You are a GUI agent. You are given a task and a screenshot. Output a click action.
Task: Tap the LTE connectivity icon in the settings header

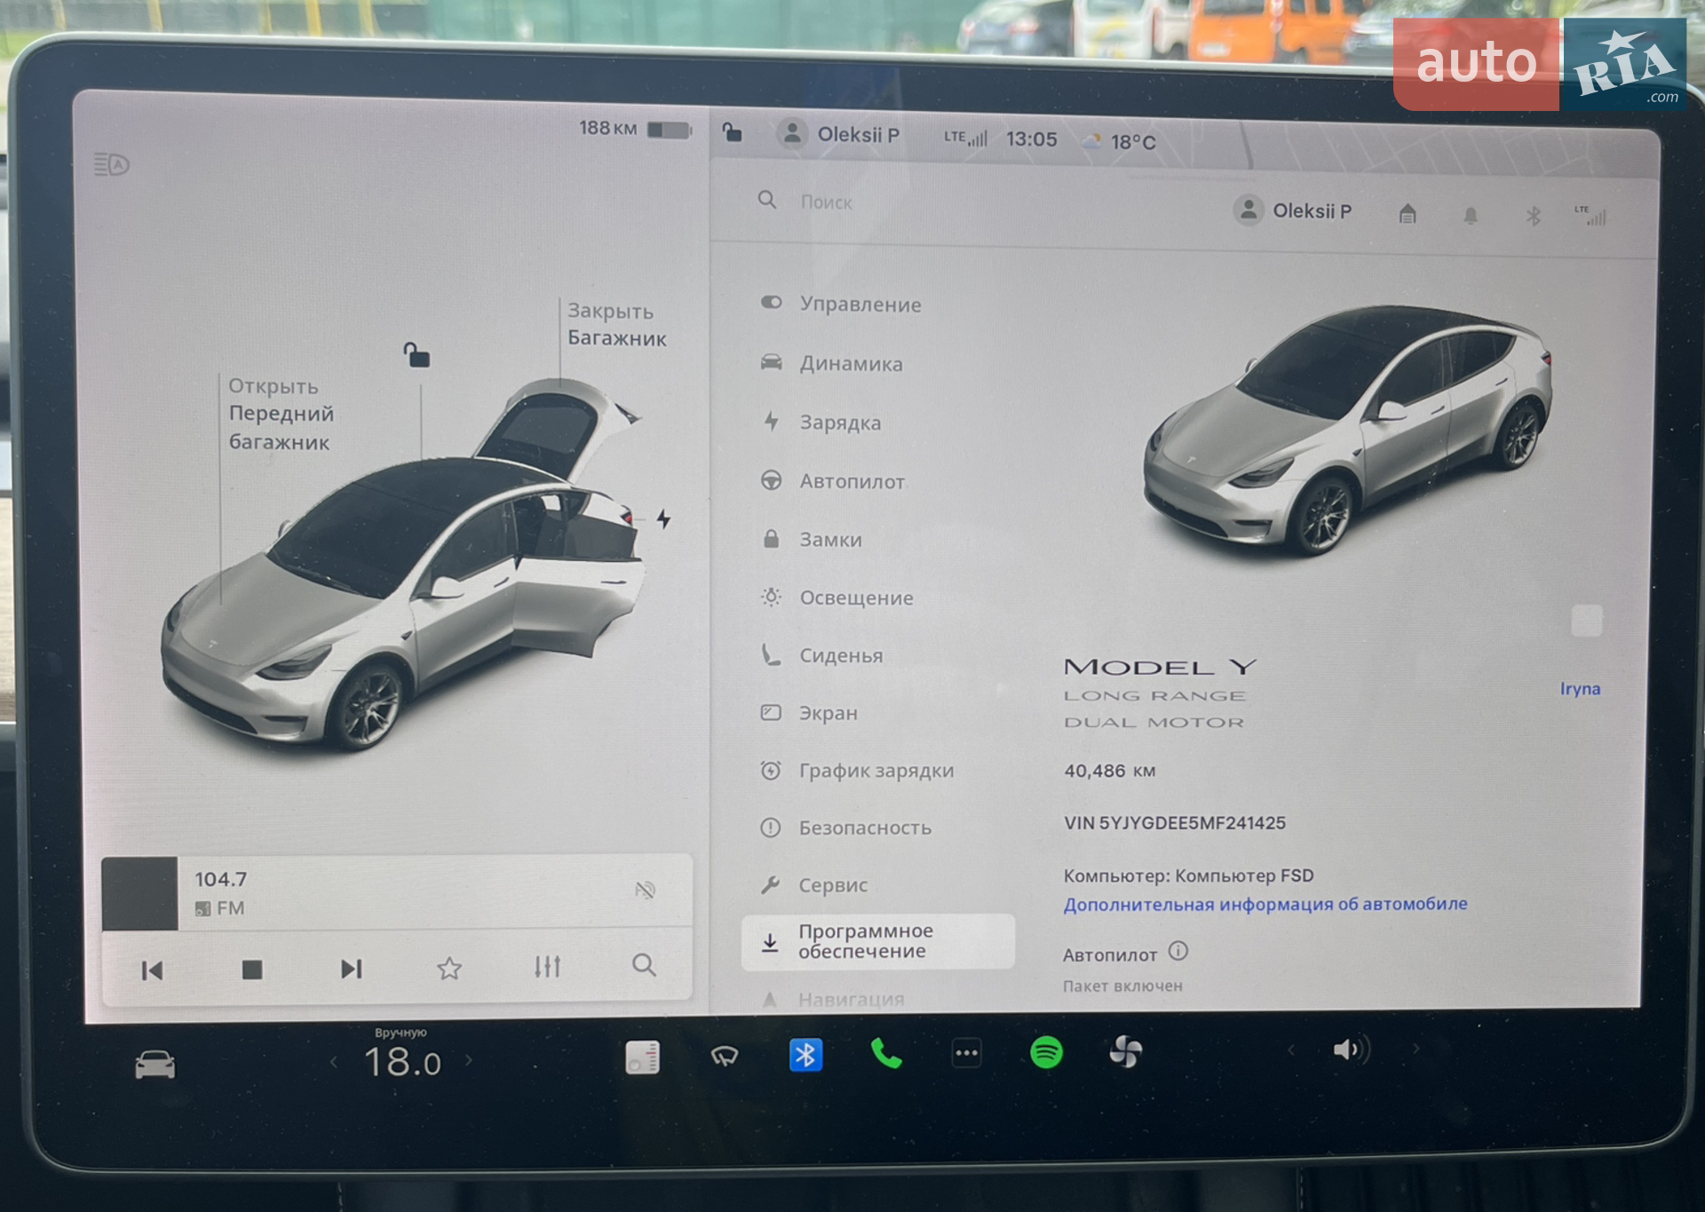pyautogui.click(x=1590, y=216)
